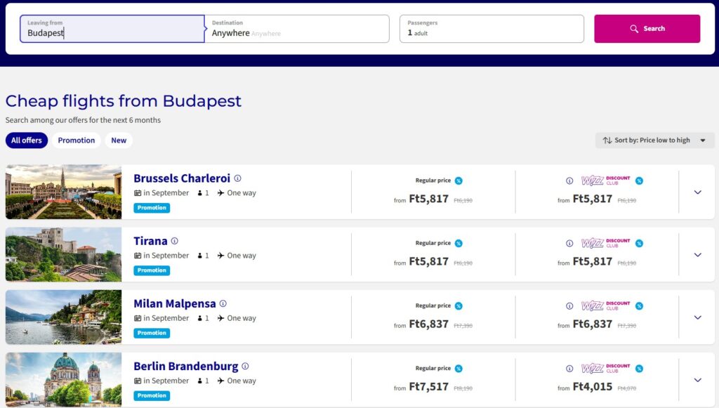719x408 pixels.
Task: Click percent badge by Berlin Wizz Discount Club
Action: (639, 369)
